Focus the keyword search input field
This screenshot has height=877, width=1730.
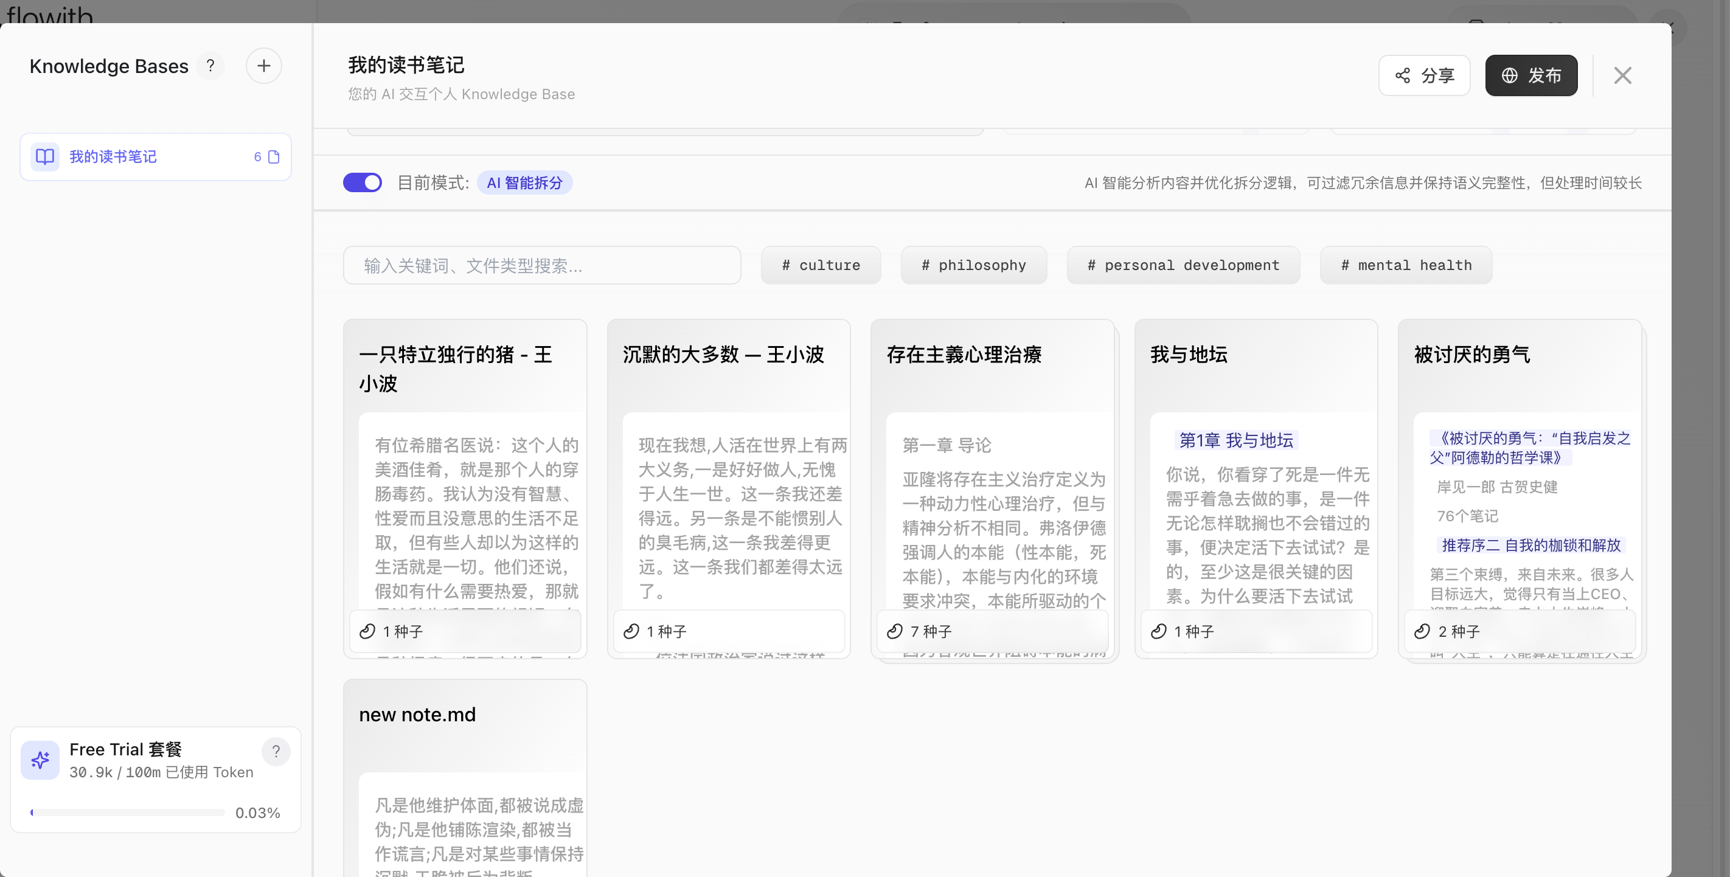541,265
